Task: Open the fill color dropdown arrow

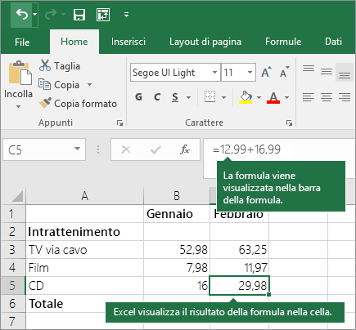Action: pyautogui.click(x=259, y=97)
